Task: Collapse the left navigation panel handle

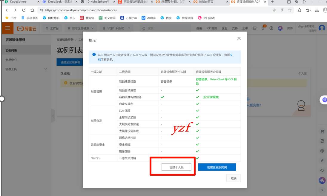Action: tap(53, 116)
